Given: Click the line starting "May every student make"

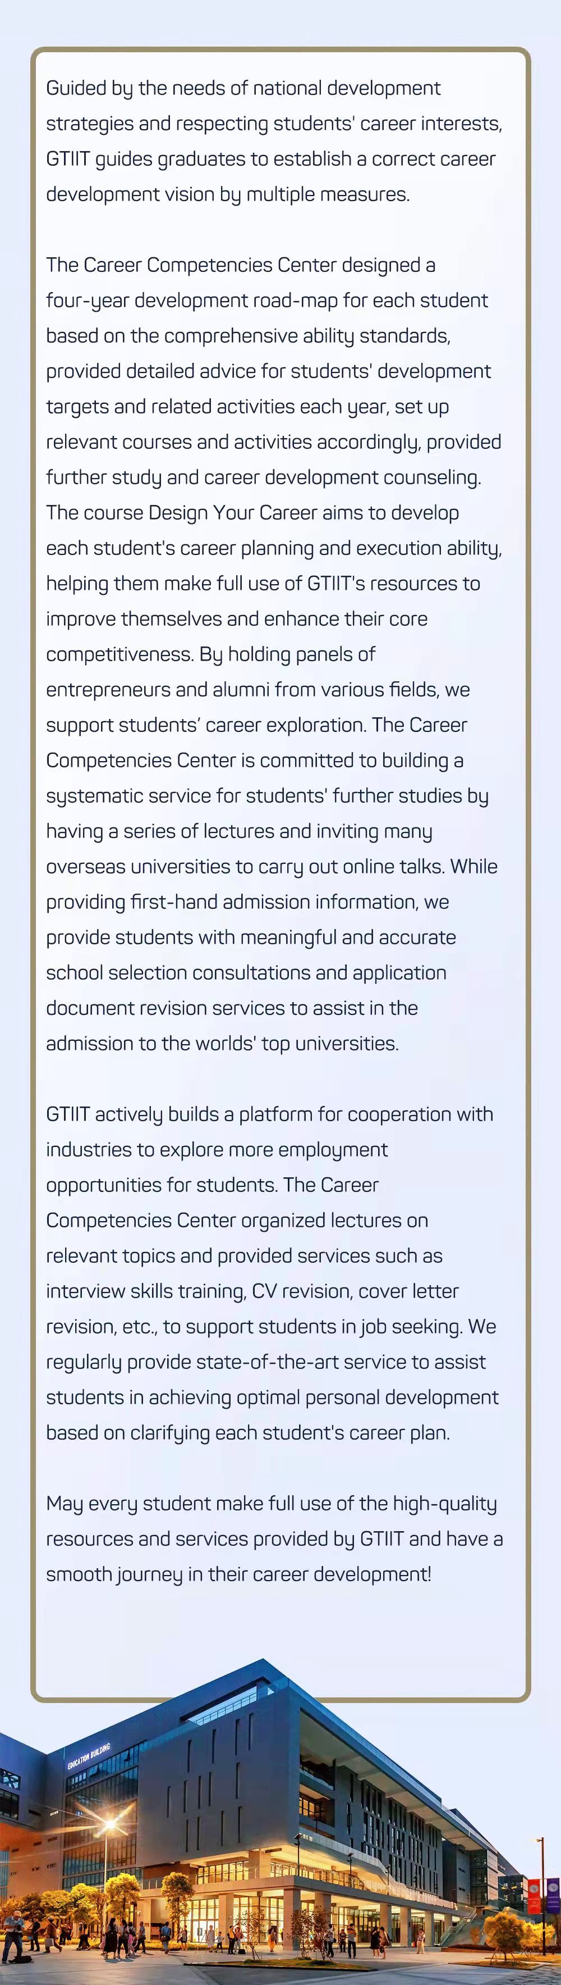Looking at the screenshot, I should point(271,1504).
